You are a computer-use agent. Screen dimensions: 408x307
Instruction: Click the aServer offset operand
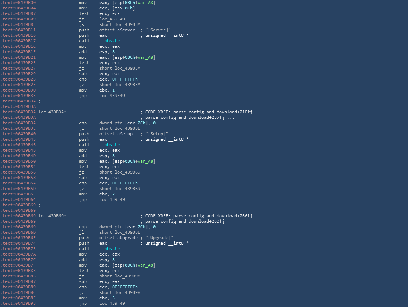tap(126, 30)
